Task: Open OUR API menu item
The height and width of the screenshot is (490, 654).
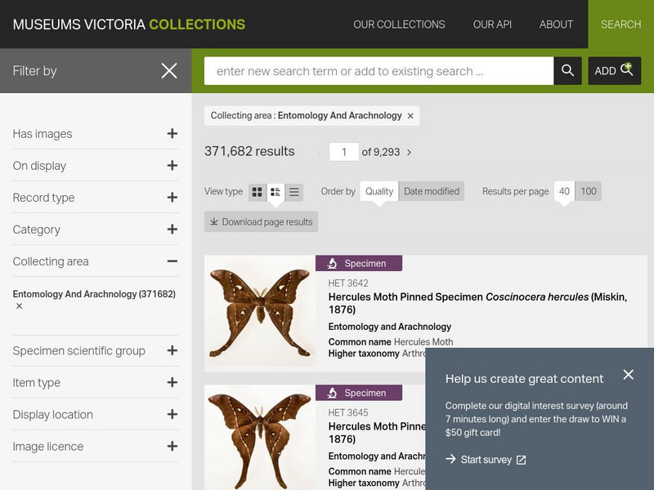Action: (x=492, y=24)
